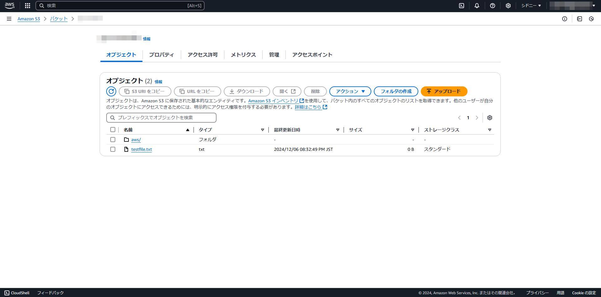The height and width of the screenshot is (297, 601).
Task: Open the testfile.txt link
Action: 142,149
